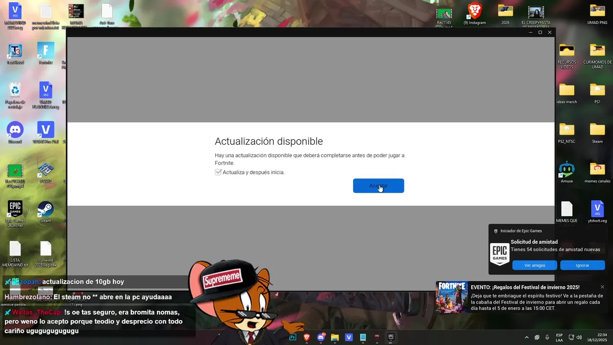613x345 pixels.
Task: Click the 'Solicitud de amistad' notification title
Action: 534,242
